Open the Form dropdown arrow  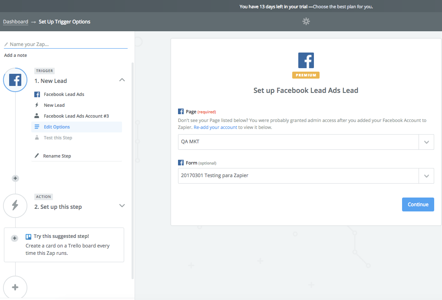(x=426, y=176)
